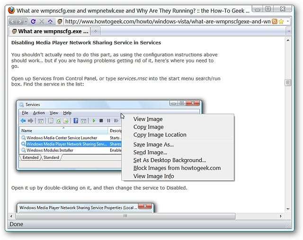The width and height of the screenshot is (303, 240).
Task: Click View Image Info menu entry
Action: click(153, 176)
